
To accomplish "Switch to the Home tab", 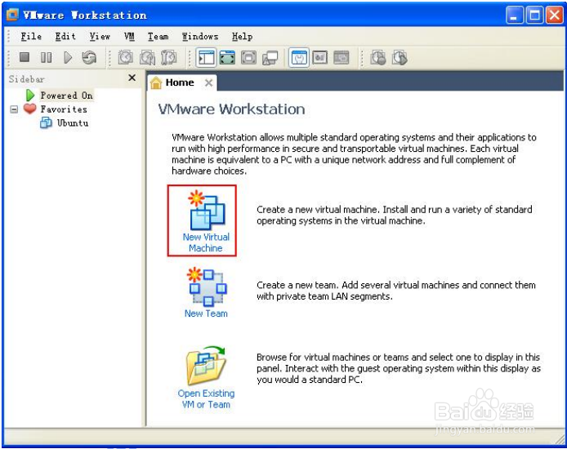I will (180, 82).
